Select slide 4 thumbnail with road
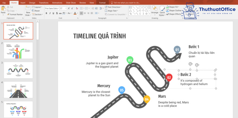The image size is (238, 118). [x=18, y=90]
